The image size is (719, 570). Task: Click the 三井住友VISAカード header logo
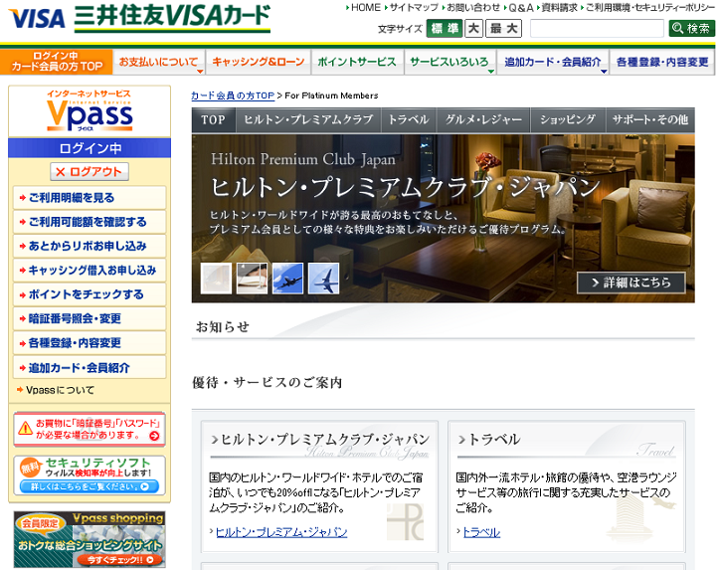(x=172, y=18)
